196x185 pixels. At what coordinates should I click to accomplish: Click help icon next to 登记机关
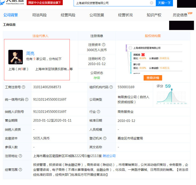(x=105, y=138)
